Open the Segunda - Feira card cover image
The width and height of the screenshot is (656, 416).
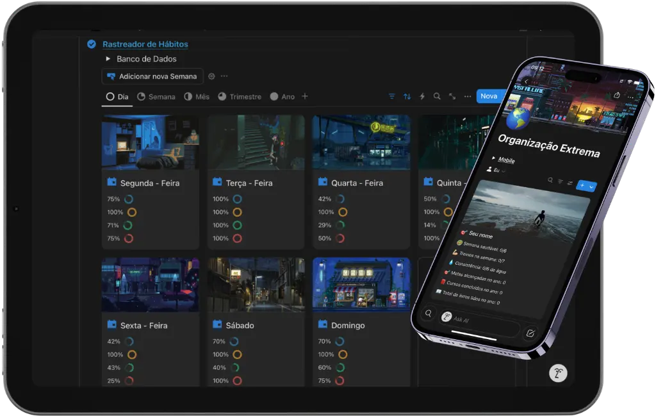click(x=150, y=142)
